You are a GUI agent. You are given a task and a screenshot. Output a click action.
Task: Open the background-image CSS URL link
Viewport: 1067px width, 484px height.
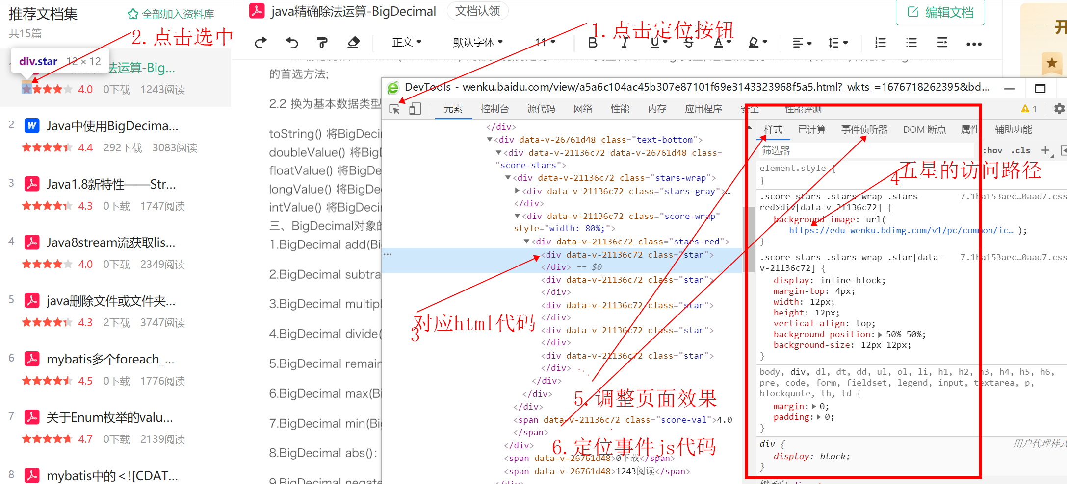point(900,230)
